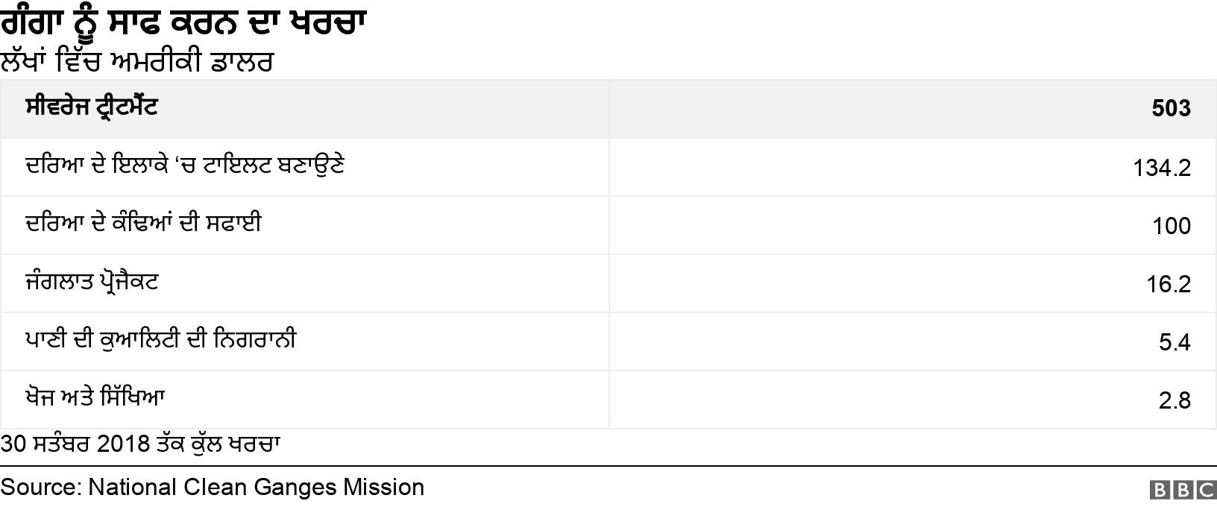Click the value 2.8
1217x507 pixels.
[1174, 400]
